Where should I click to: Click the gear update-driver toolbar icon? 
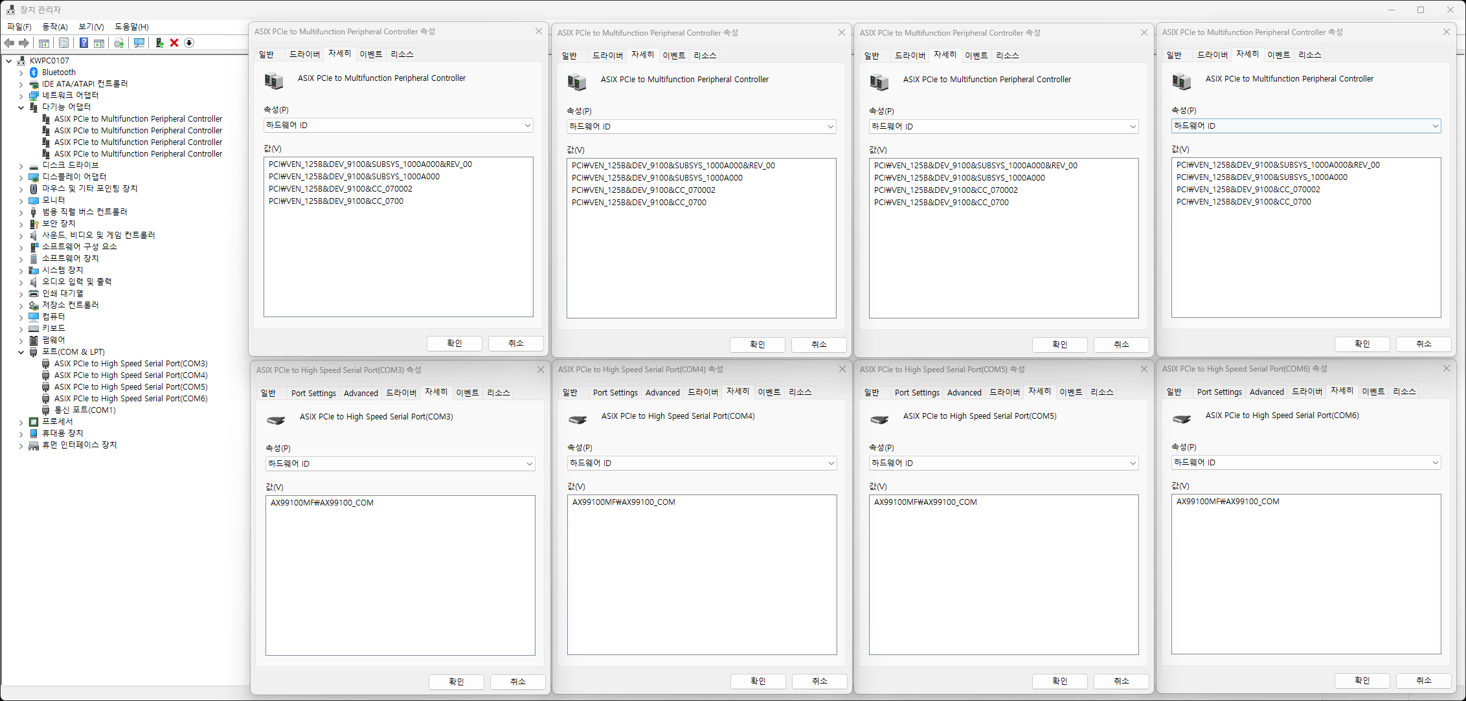coord(119,43)
